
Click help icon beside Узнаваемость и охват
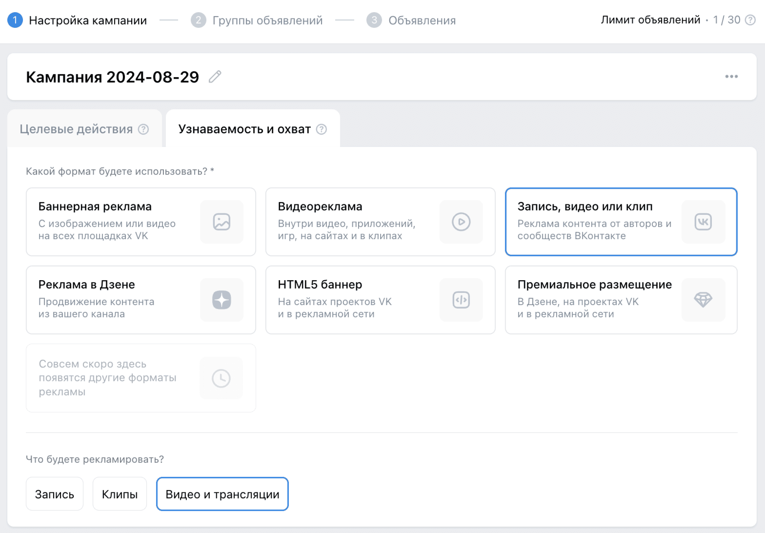click(x=322, y=129)
